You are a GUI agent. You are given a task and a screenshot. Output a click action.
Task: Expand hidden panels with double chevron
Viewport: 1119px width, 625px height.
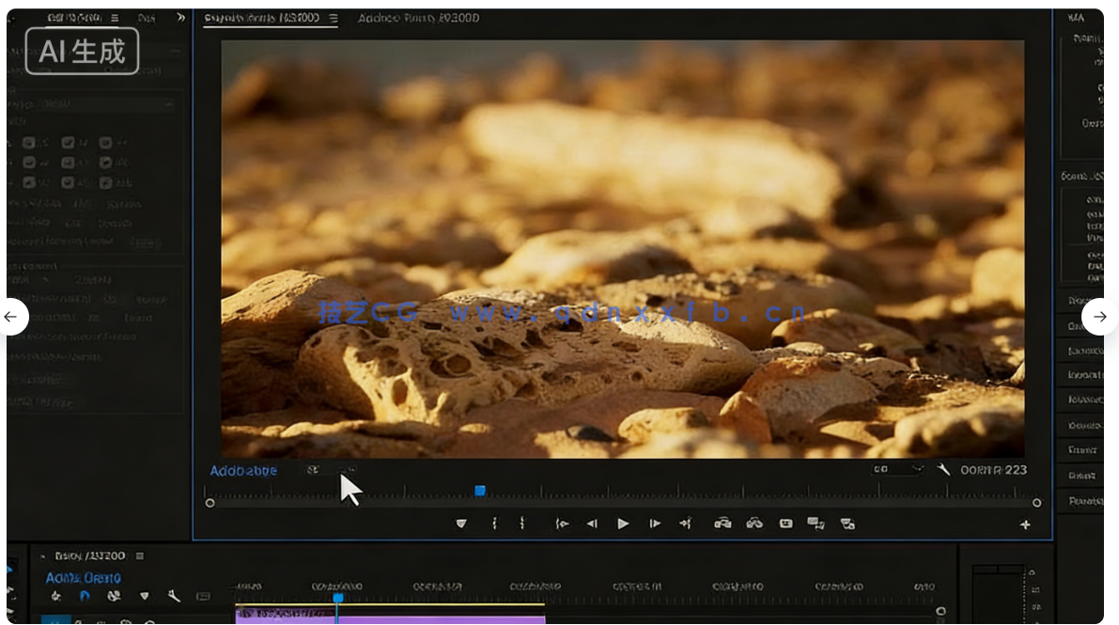coord(180,17)
